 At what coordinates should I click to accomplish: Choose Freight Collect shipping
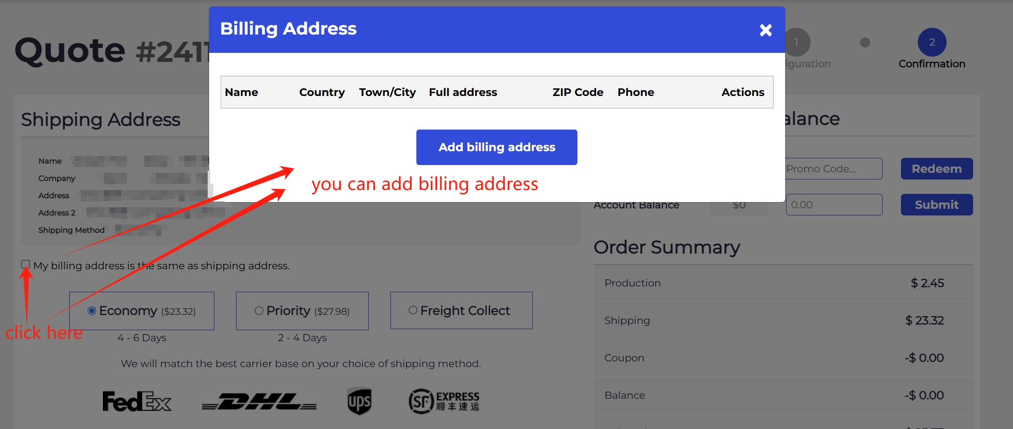(413, 310)
